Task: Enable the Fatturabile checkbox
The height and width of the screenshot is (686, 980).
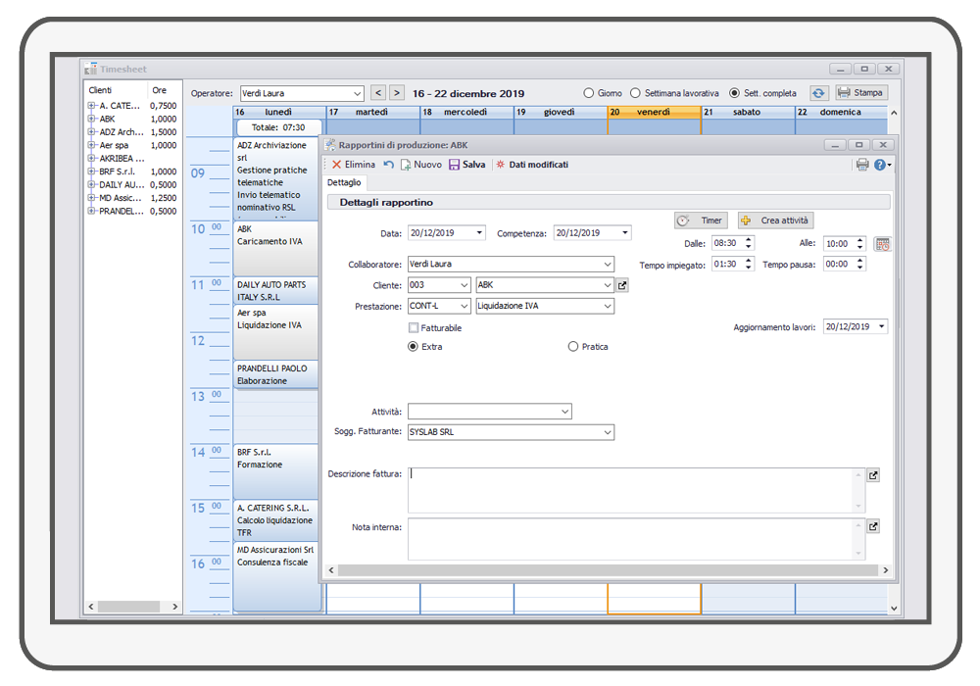Action: pos(414,328)
